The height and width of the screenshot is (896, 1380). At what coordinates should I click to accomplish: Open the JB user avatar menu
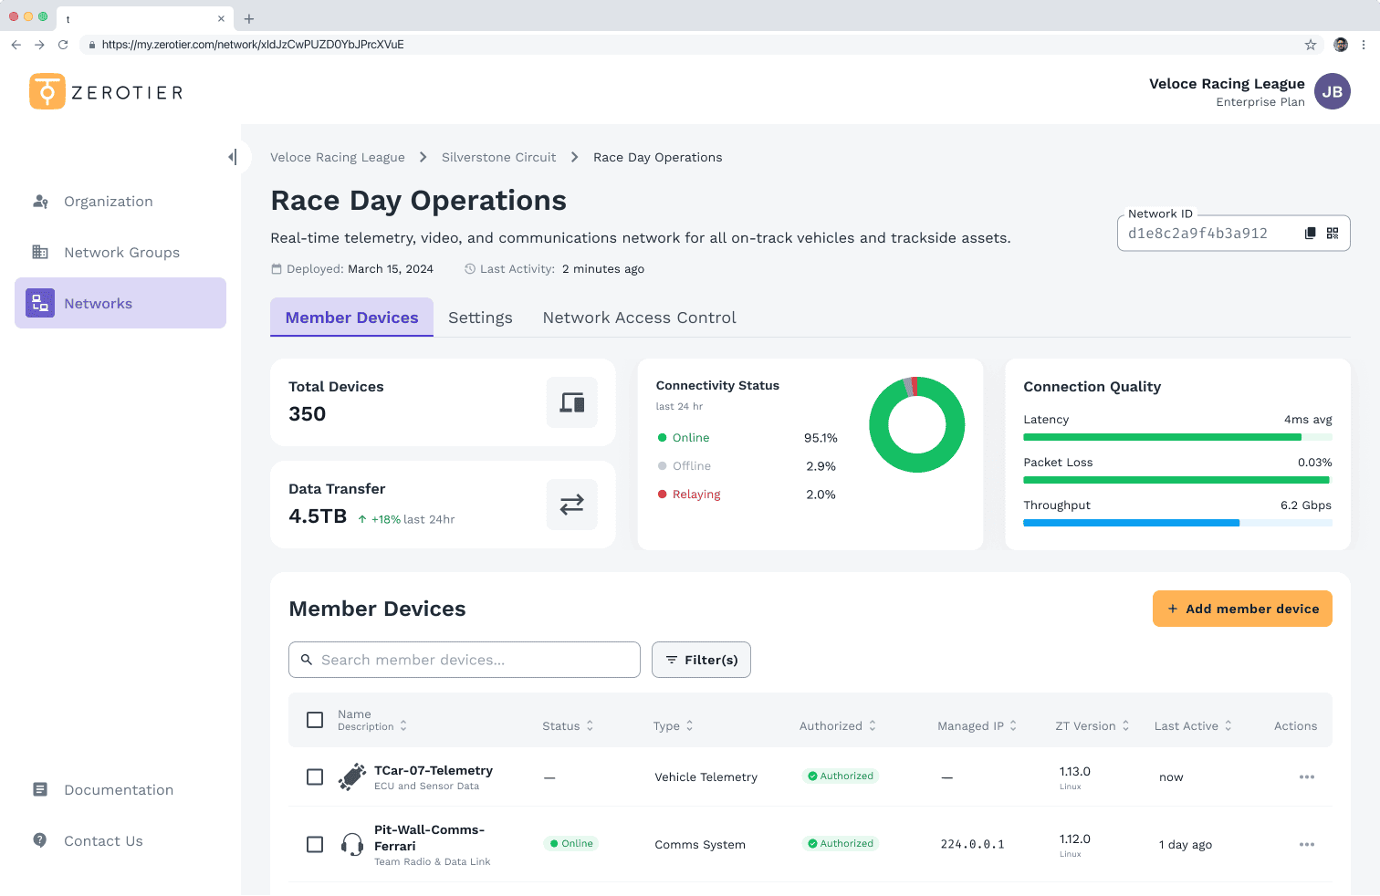pyautogui.click(x=1332, y=92)
